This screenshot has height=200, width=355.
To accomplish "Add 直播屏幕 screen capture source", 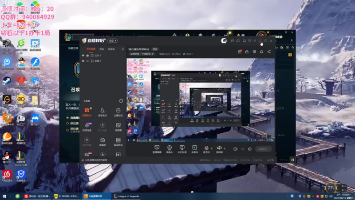I will click(157, 149).
